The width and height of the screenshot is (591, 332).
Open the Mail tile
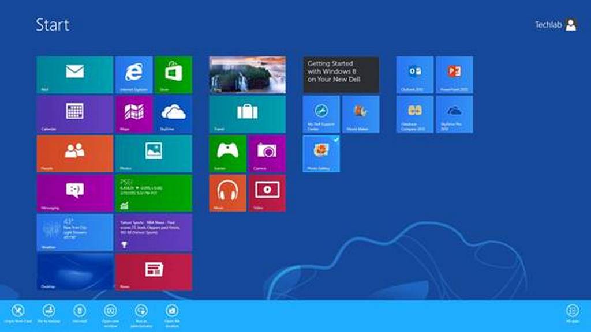click(x=74, y=74)
